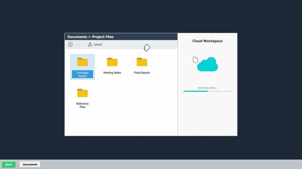The image size is (302, 169).
Task: Click the uploading assets progress bar
Action: [x=207, y=91]
